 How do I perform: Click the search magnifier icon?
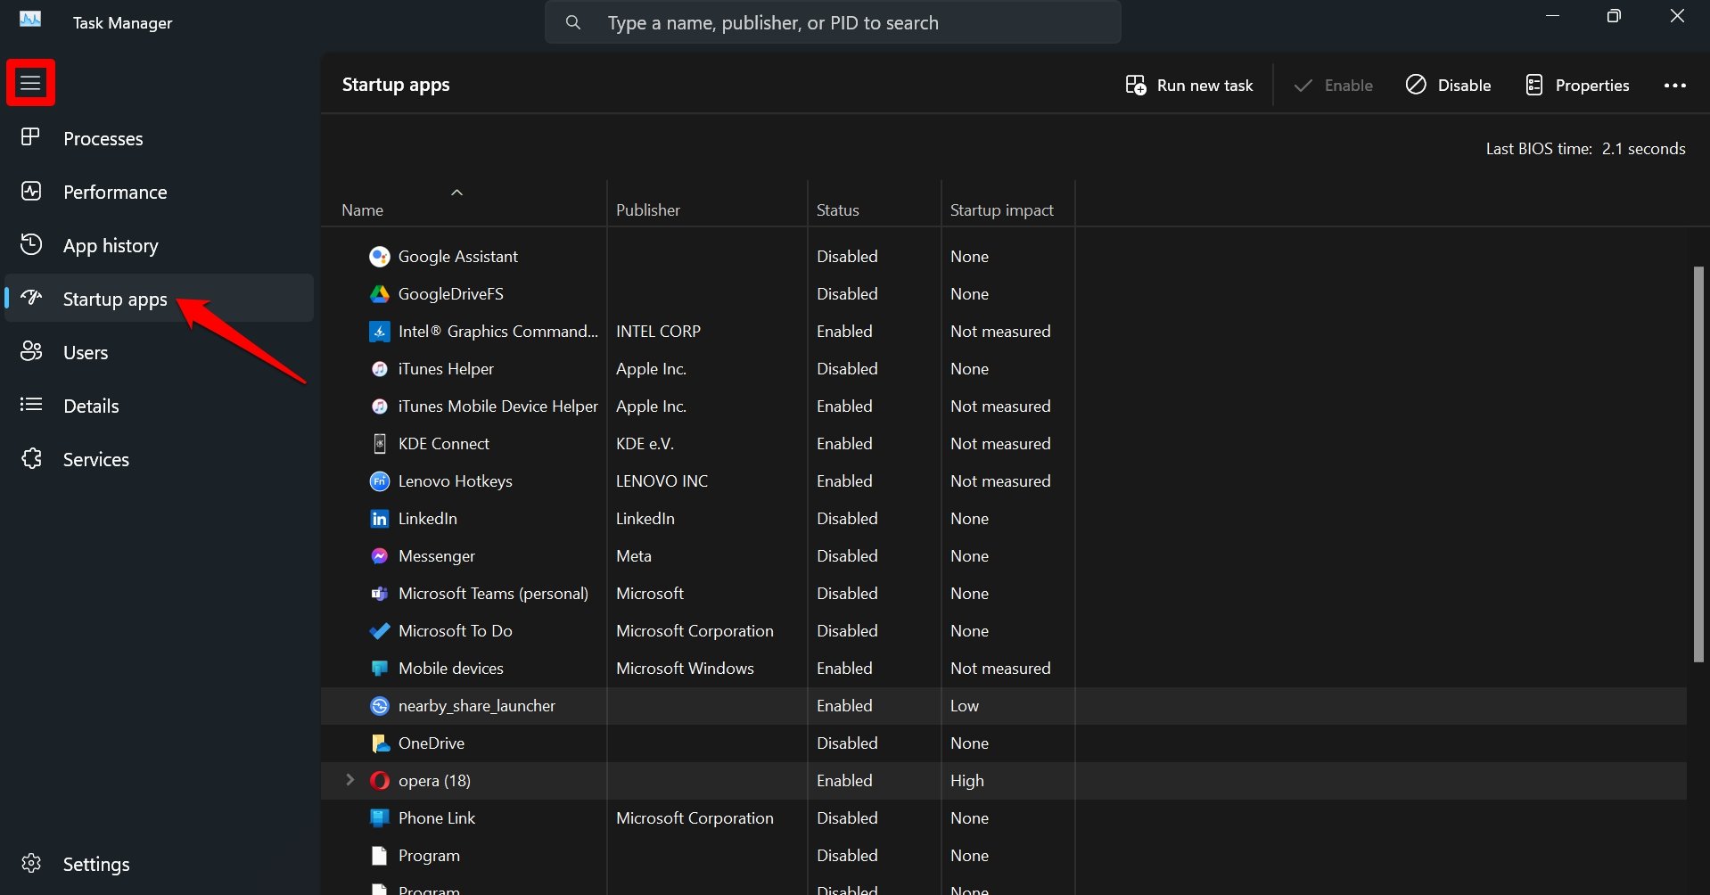click(573, 22)
